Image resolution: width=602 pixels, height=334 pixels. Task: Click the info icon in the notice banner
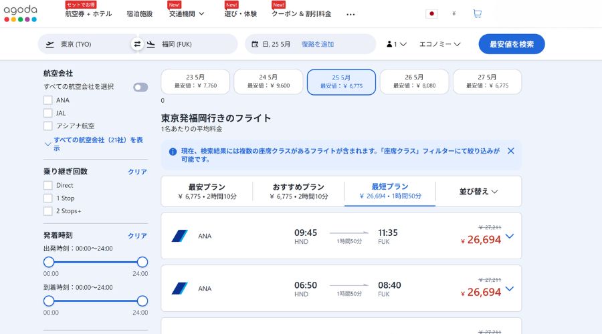pos(173,152)
